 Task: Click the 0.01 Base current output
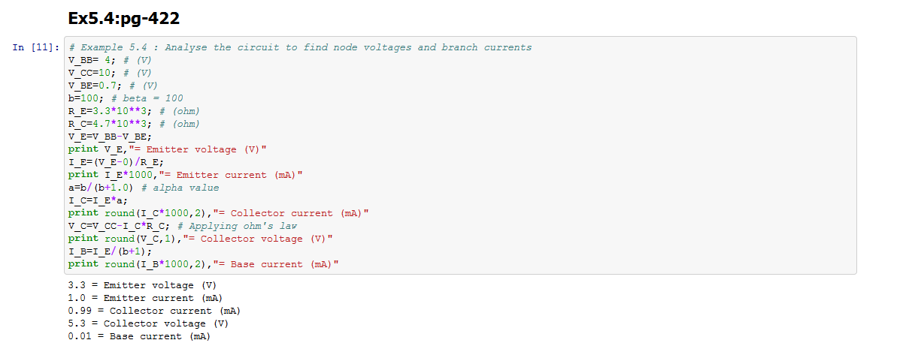coord(138,336)
